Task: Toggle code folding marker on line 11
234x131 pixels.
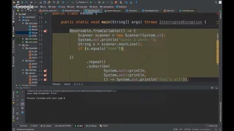Action: point(51,22)
